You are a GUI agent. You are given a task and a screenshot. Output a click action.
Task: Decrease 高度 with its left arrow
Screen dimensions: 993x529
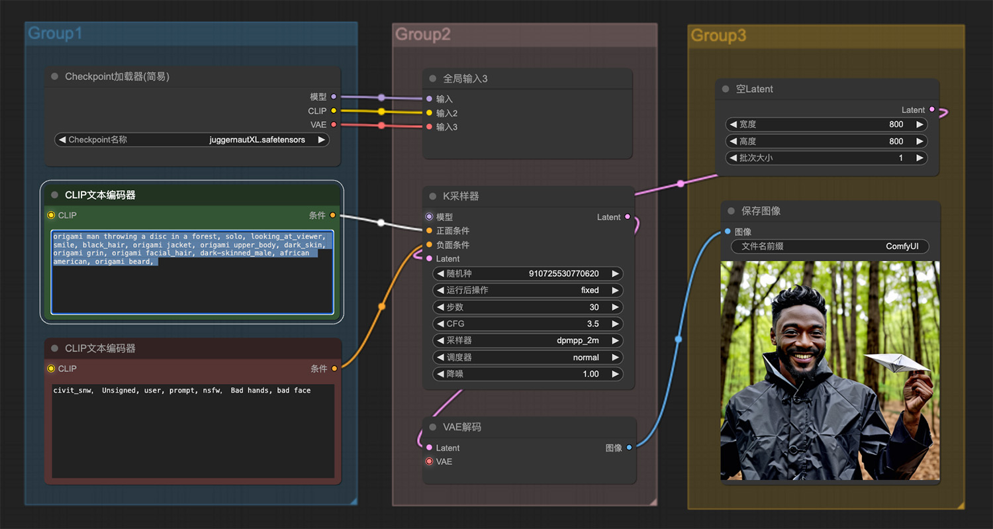[733, 141]
